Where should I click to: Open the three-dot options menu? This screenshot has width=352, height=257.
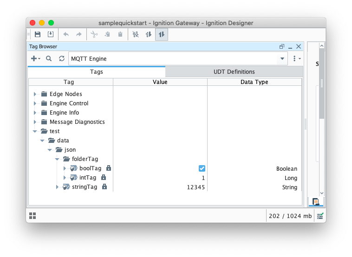tap(297, 58)
